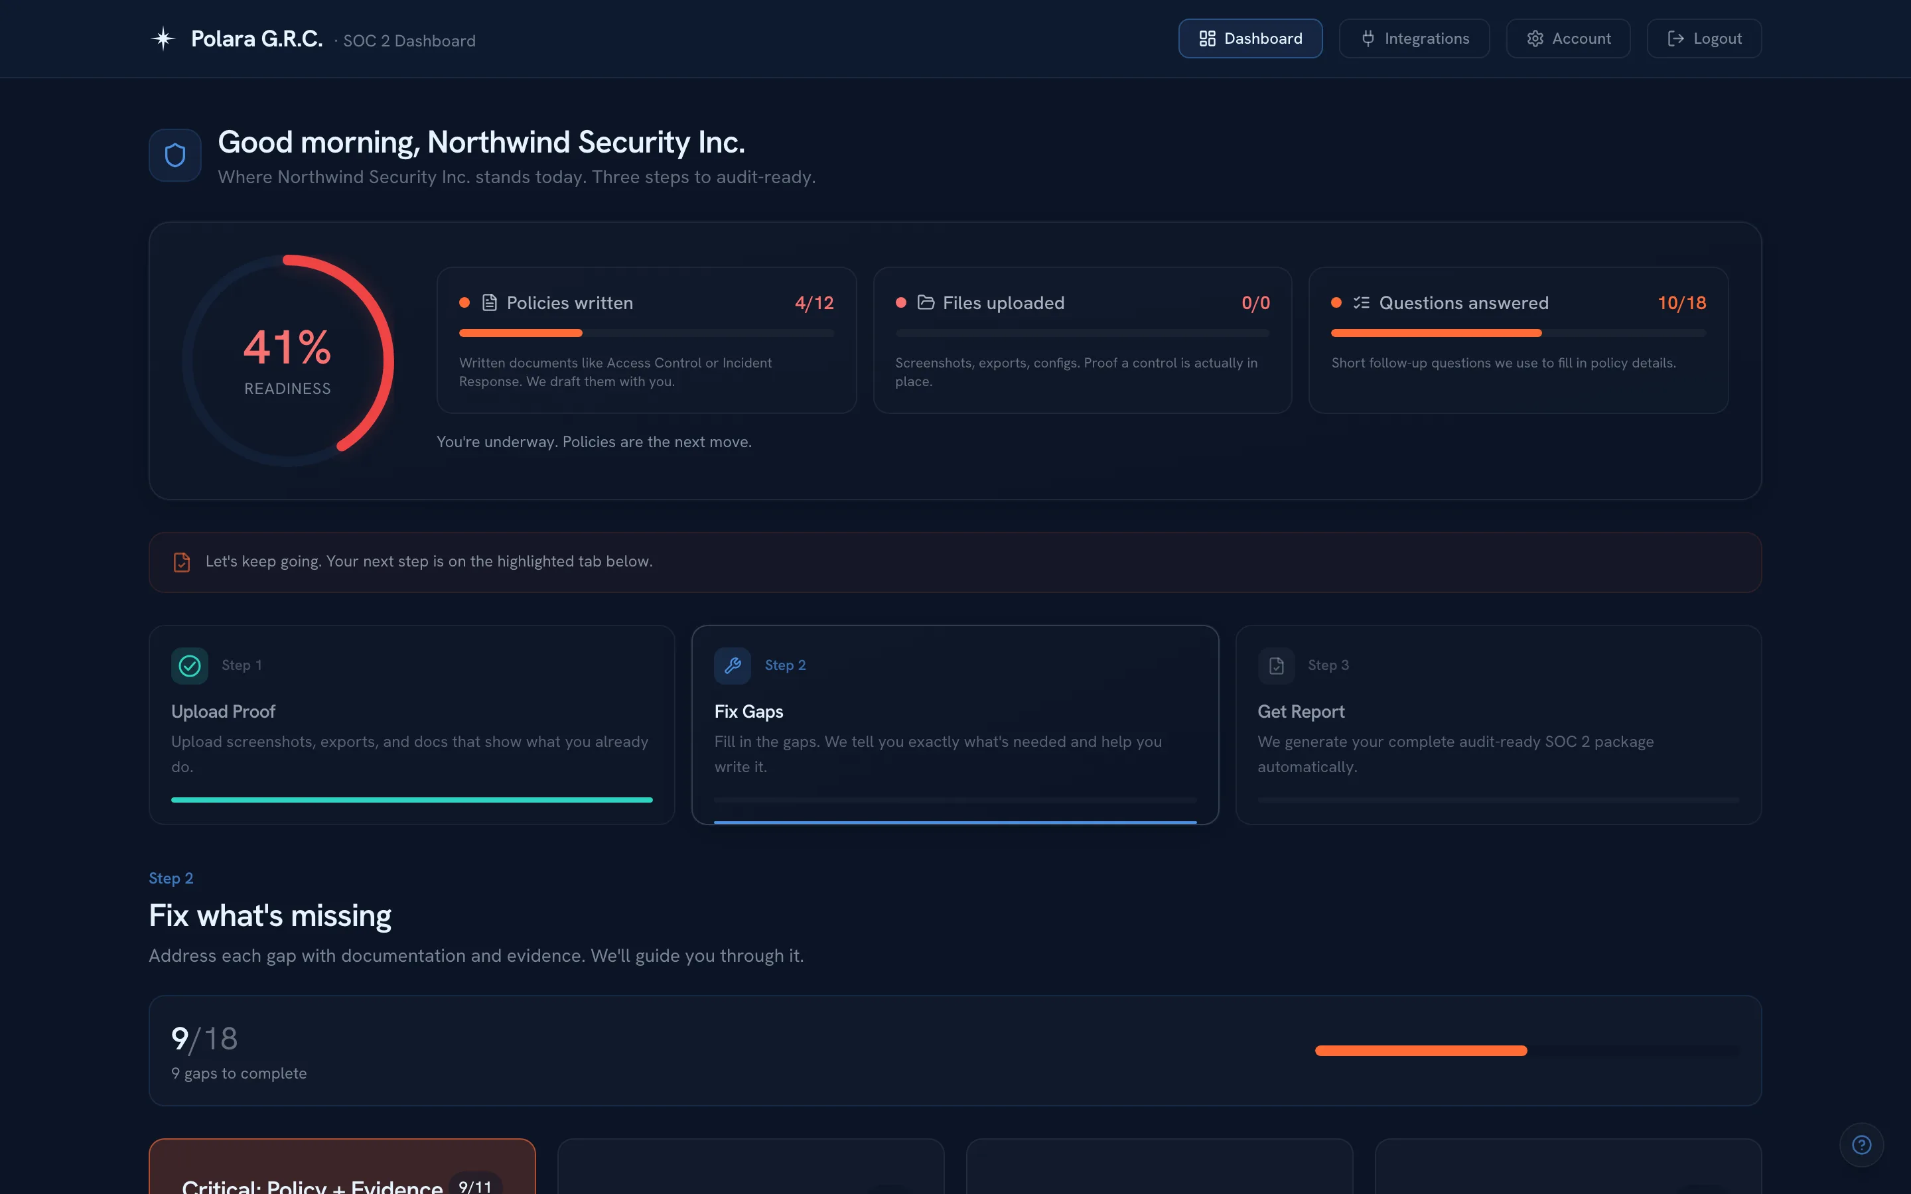Click the '4/12' policies count

click(814, 302)
